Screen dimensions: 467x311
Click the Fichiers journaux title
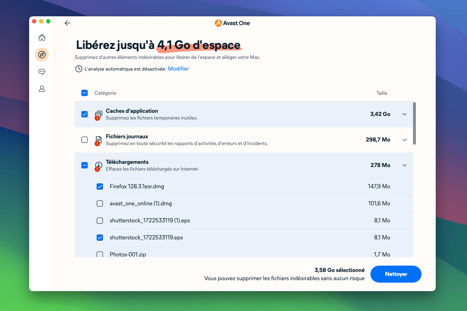pos(127,137)
